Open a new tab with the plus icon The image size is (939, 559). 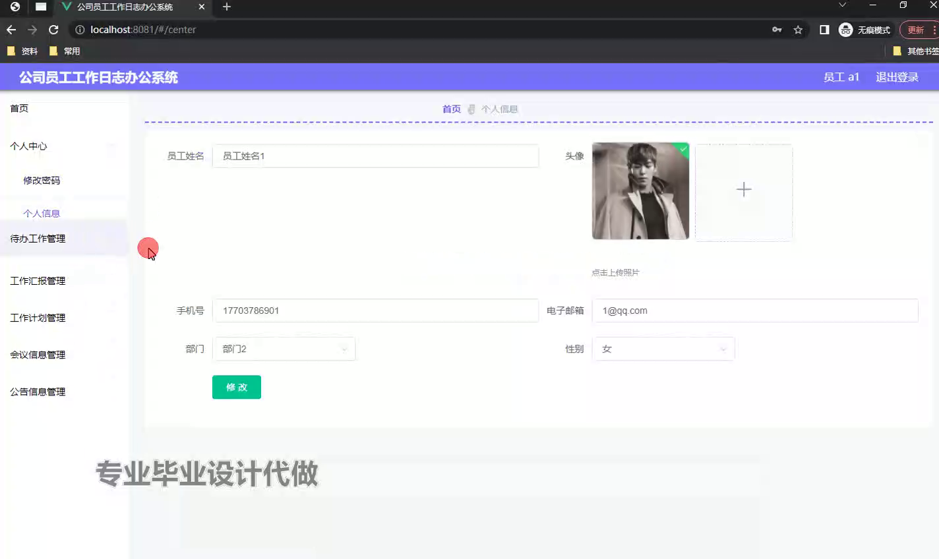[x=227, y=7]
